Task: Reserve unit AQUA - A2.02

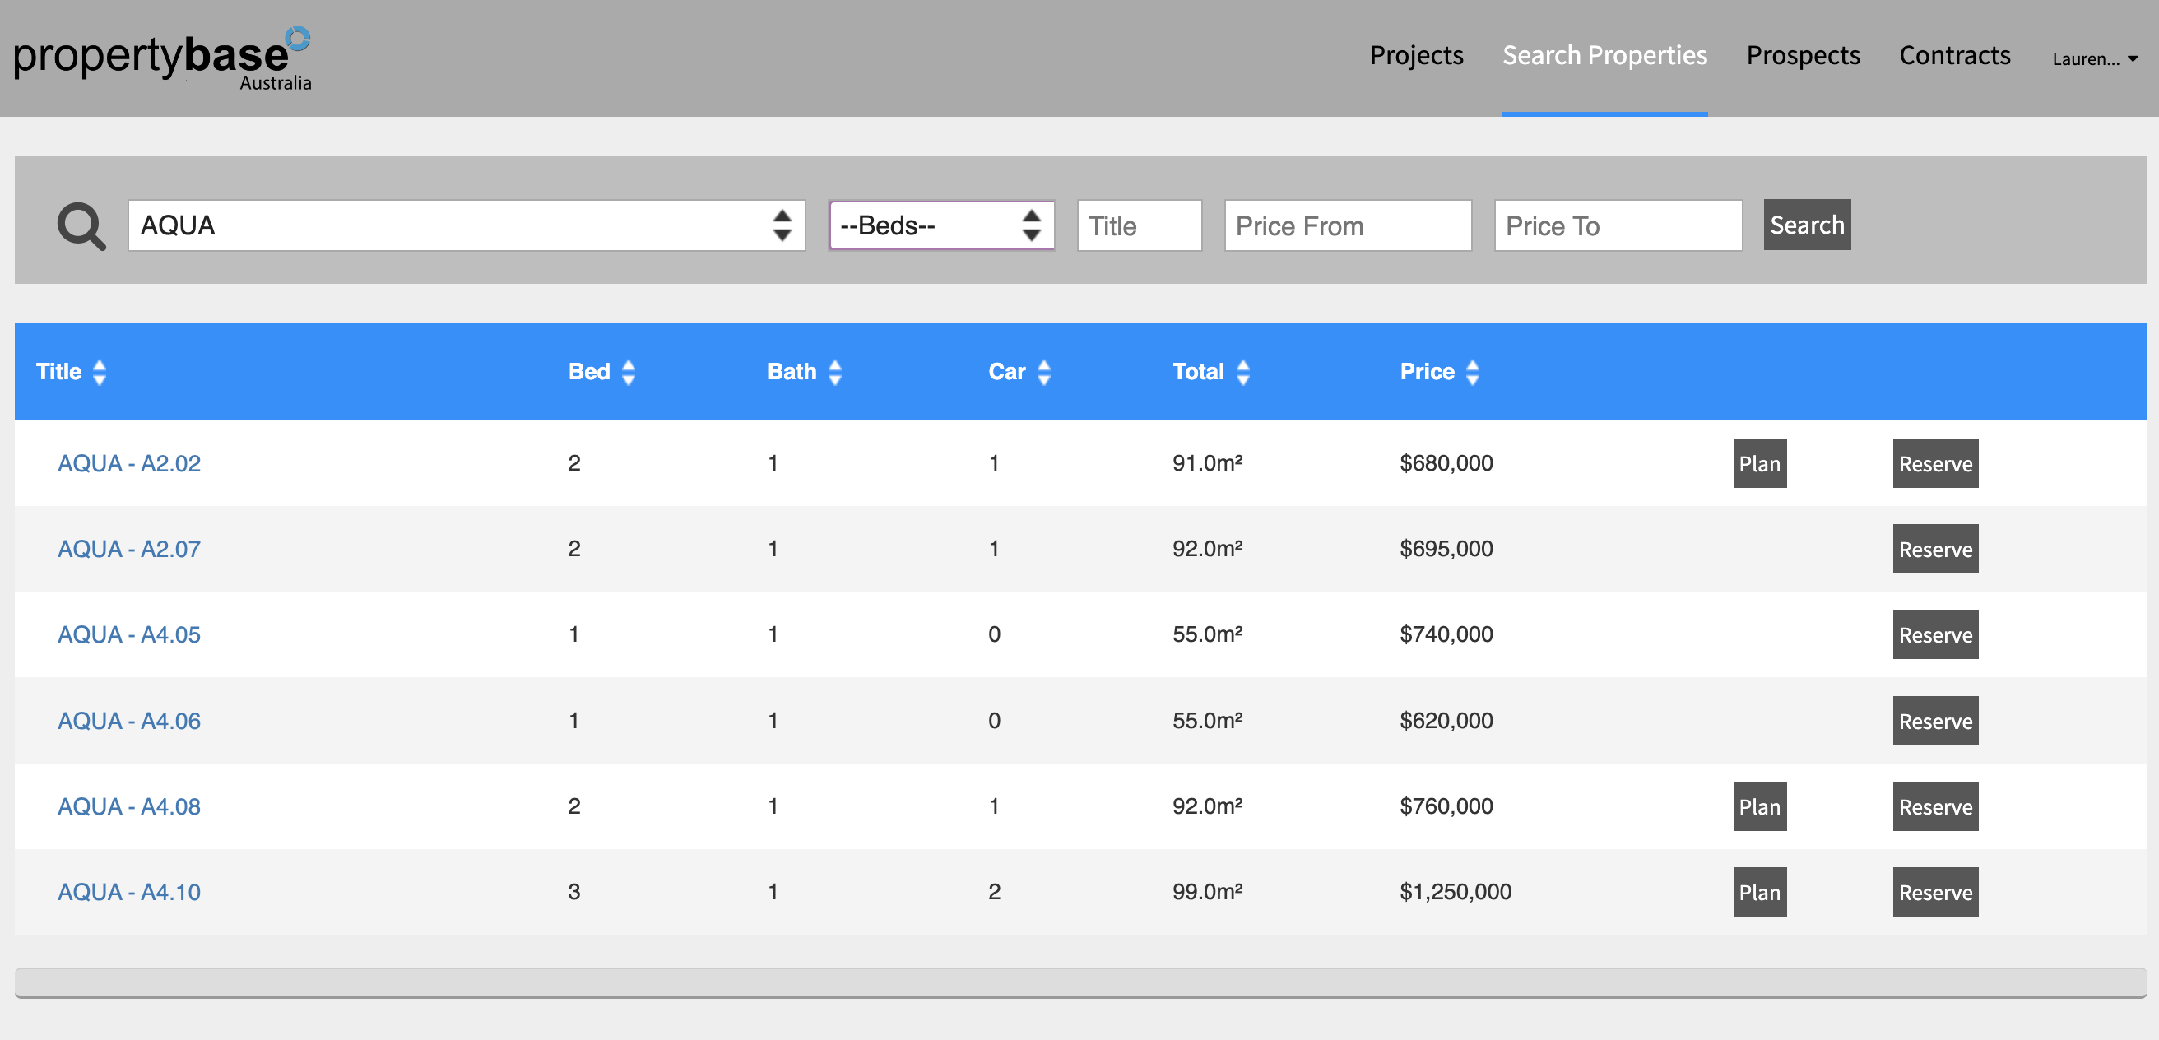Action: click(x=1934, y=463)
